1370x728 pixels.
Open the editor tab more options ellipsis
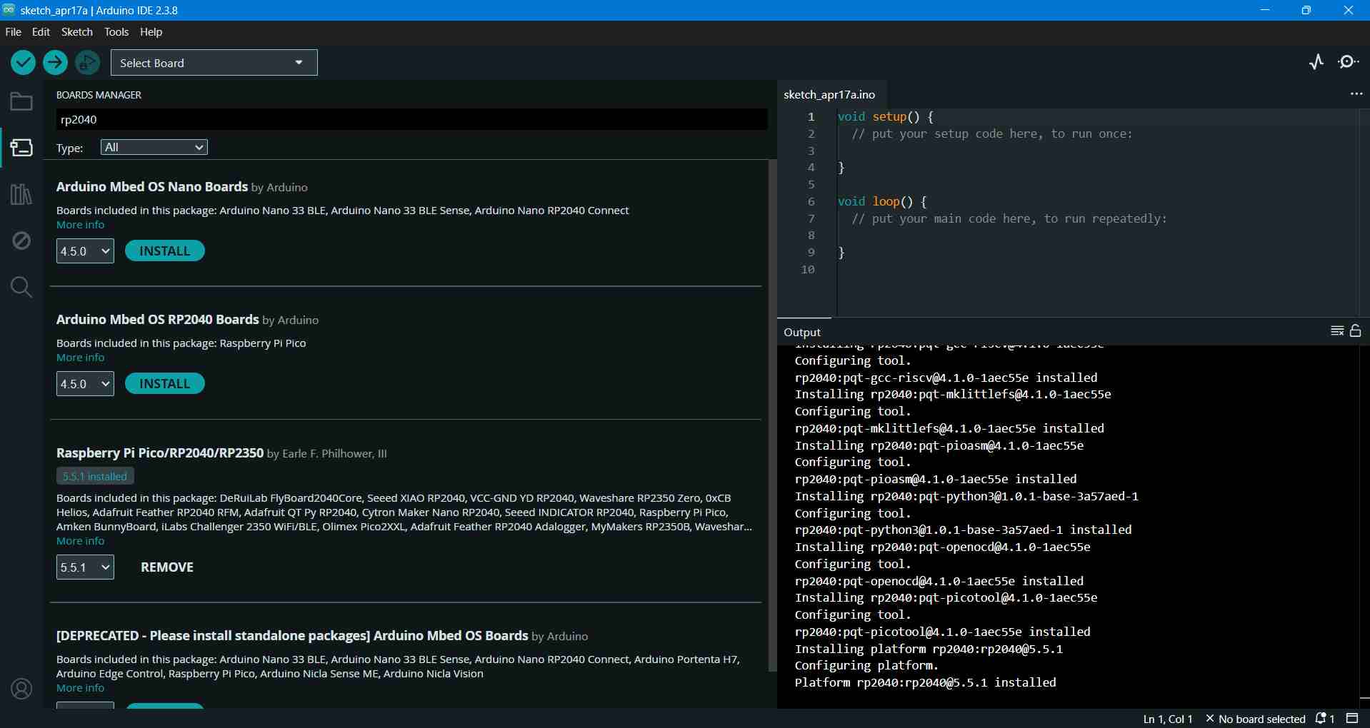click(x=1356, y=94)
